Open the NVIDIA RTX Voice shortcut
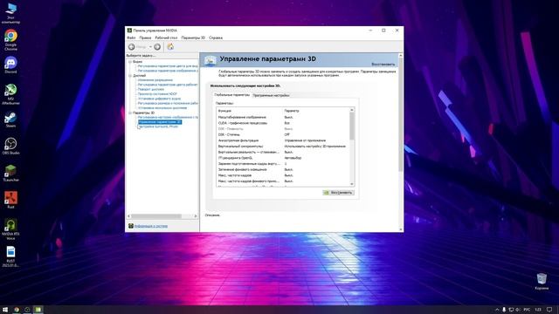Viewport: 559px width, 314px height. (x=10, y=229)
